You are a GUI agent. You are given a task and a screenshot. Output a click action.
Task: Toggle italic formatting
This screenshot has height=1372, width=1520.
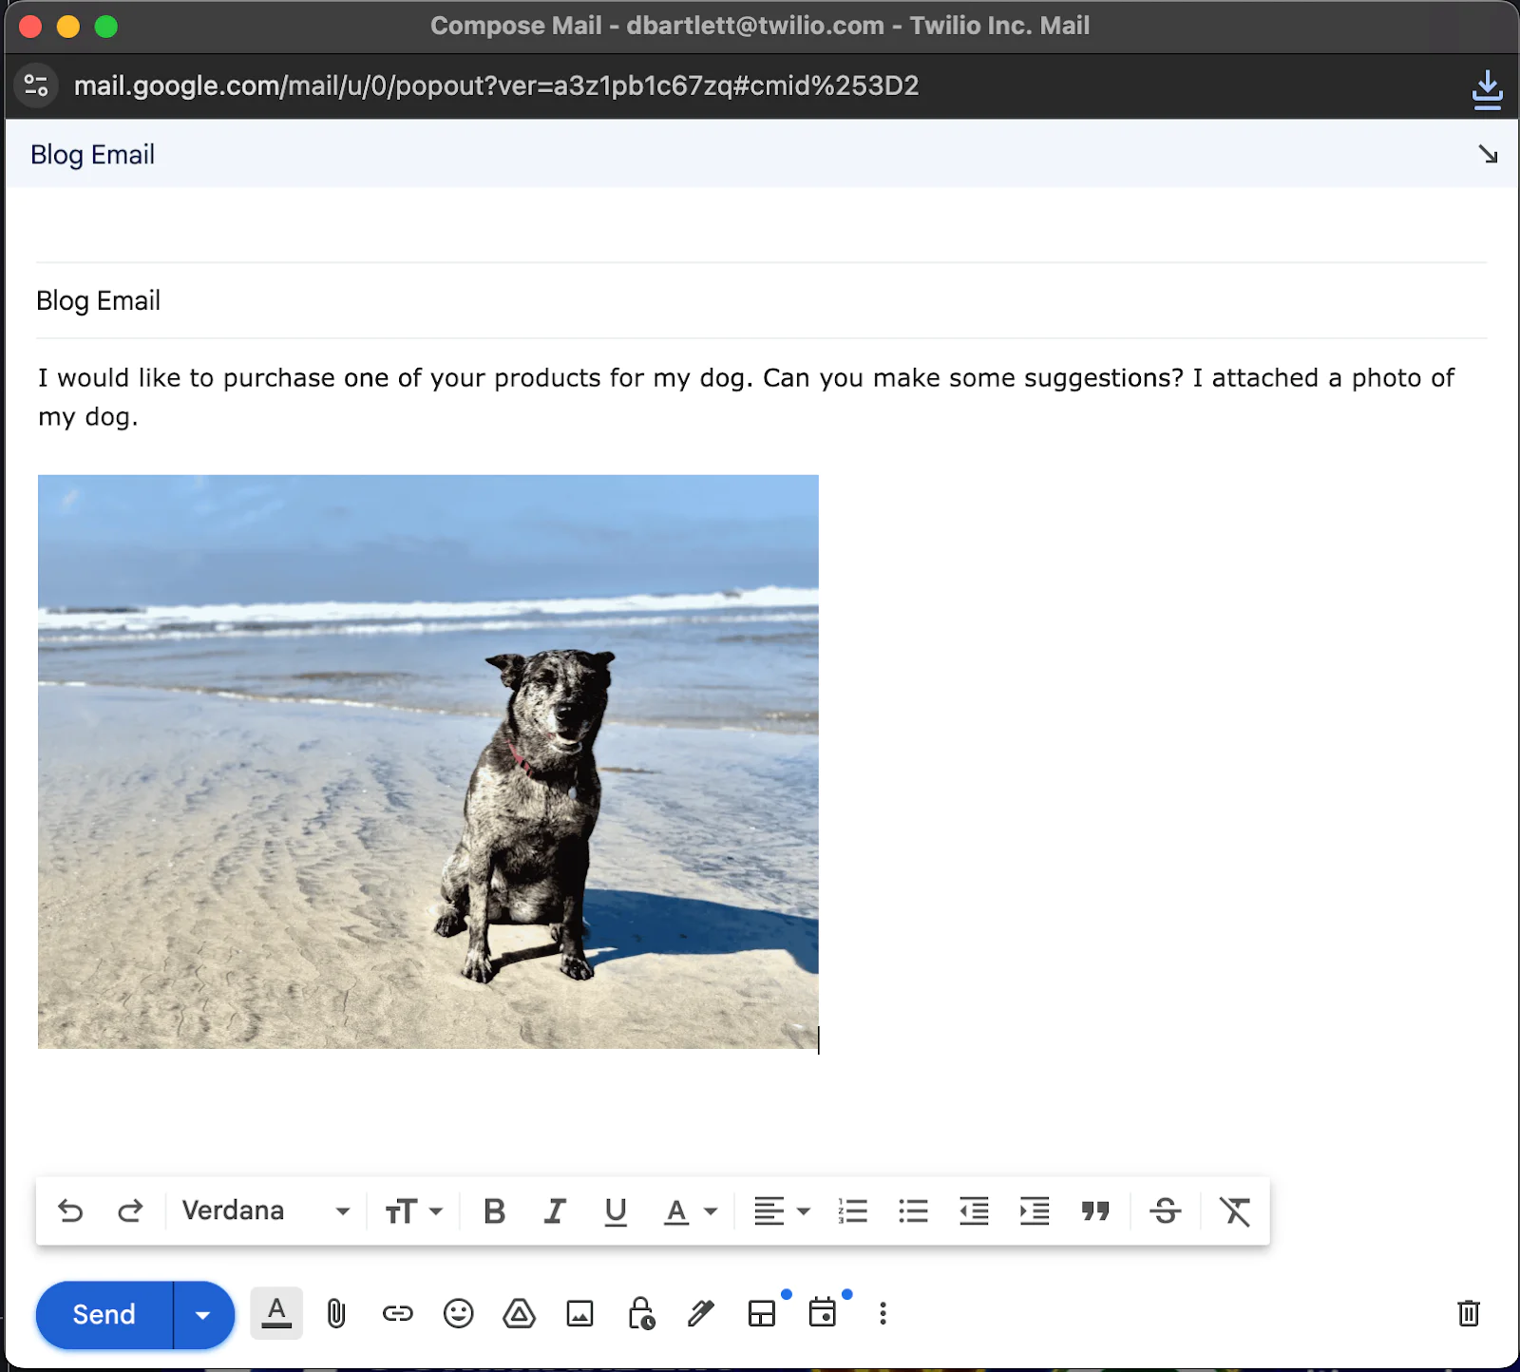pos(554,1210)
